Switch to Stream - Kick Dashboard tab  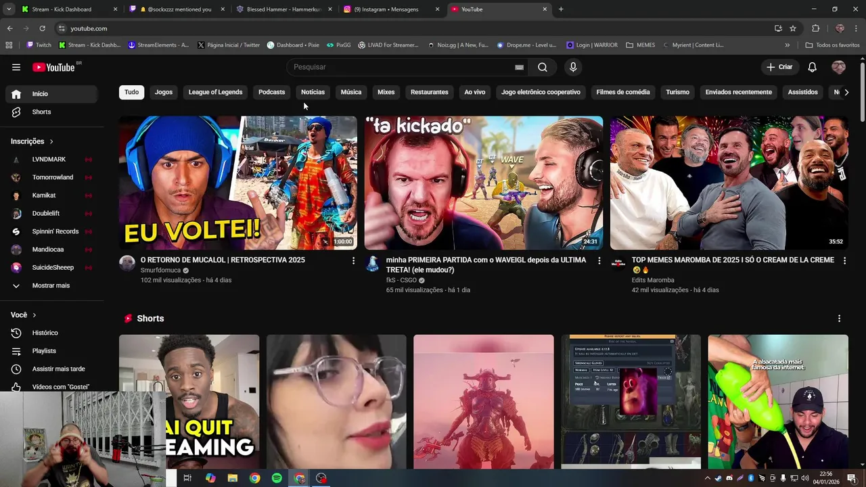pyautogui.click(x=68, y=9)
